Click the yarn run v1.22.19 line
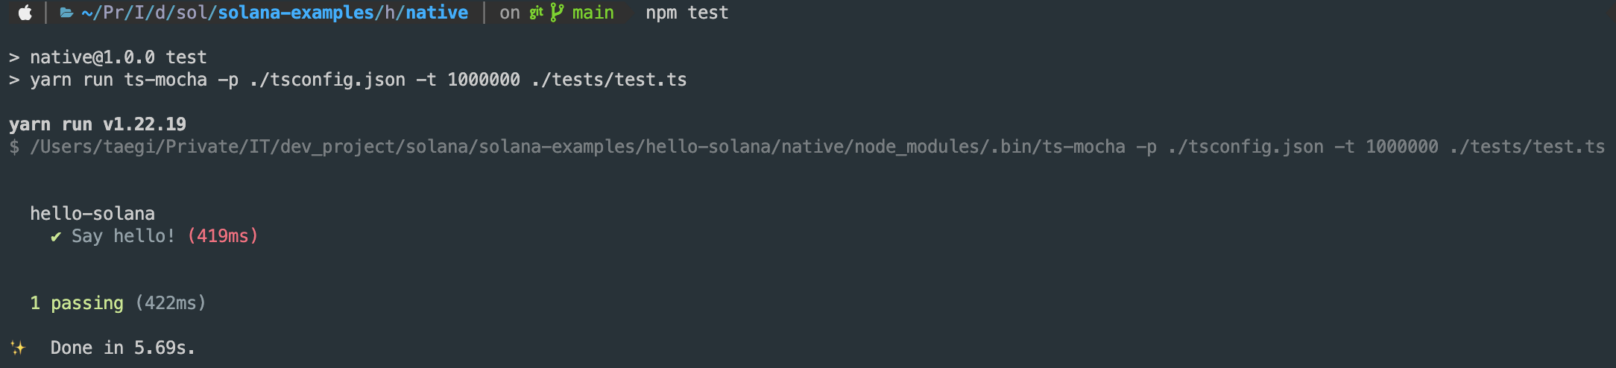Image resolution: width=1616 pixels, height=368 pixels. 98,124
